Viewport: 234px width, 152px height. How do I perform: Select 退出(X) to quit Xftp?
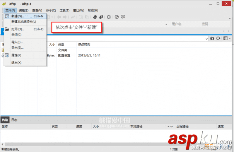[x=26, y=63]
